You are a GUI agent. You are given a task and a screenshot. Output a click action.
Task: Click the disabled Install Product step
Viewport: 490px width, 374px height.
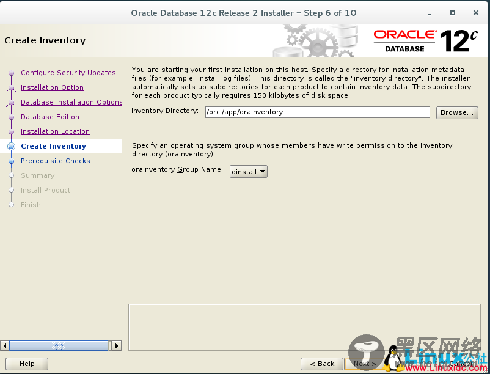(x=45, y=190)
